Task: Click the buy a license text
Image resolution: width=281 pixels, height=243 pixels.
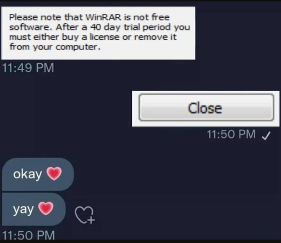Action: pos(90,37)
